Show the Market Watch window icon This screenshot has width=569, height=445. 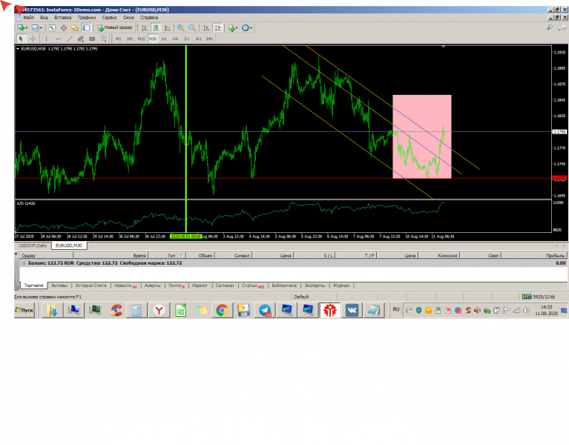[52, 27]
